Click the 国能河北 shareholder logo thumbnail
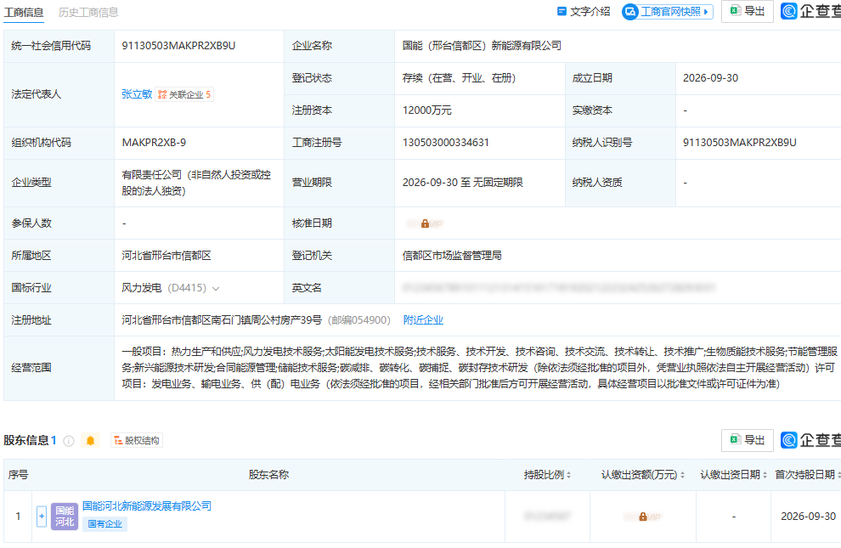This screenshot has height=548, width=841. tap(65, 517)
